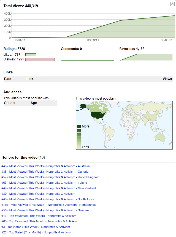Viewport: 176px width, 237px height.
Task: Open #13 Top Favorited This Week link
Action: [39, 216]
